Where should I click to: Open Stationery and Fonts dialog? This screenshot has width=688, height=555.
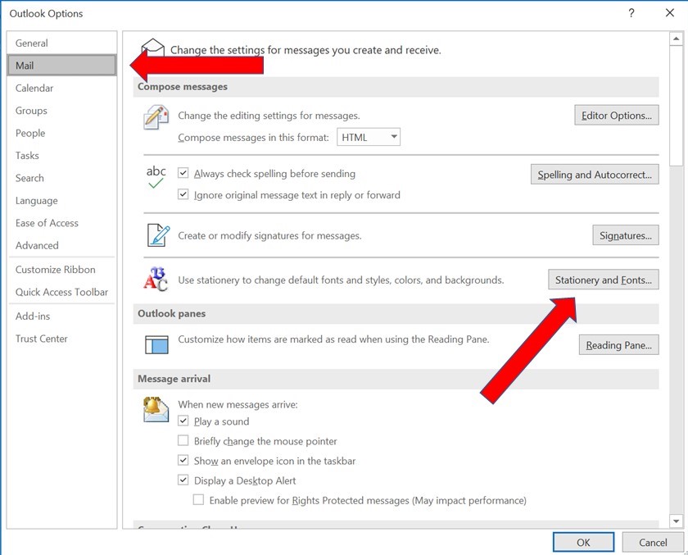(604, 280)
